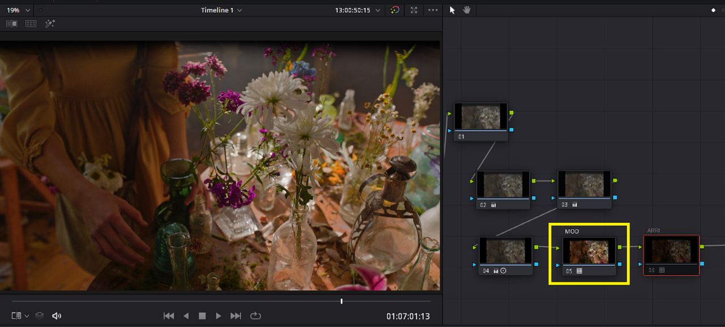725x327 pixels.
Task: Select node 02 thumbnail
Action: pos(503,184)
